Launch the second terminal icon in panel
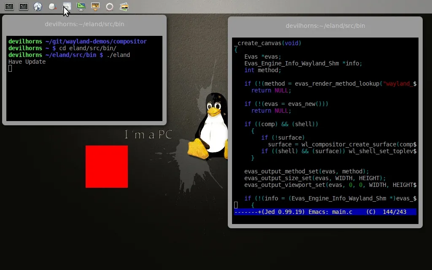 (x=24, y=7)
